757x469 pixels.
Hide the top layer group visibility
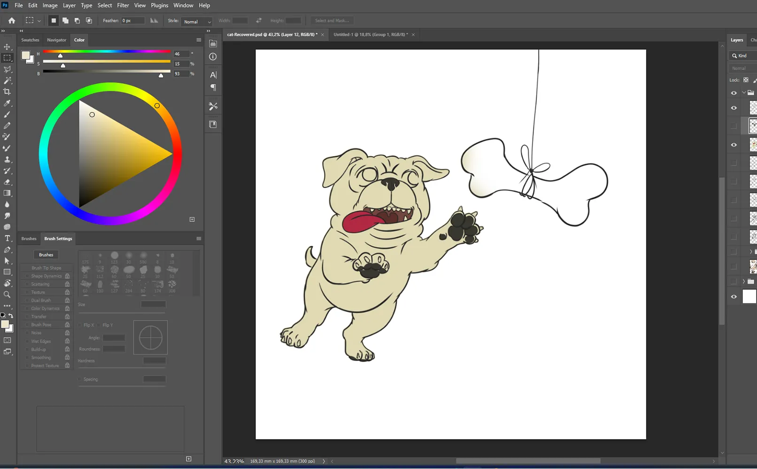[x=734, y=93]
